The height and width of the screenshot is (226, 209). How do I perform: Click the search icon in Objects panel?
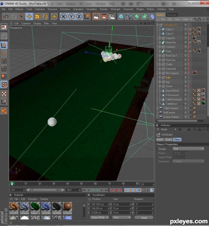(195, 19)
